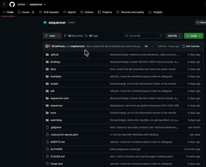Click the commit author avatars
This screenshot has width=206, height=167.
coord(48,46)
